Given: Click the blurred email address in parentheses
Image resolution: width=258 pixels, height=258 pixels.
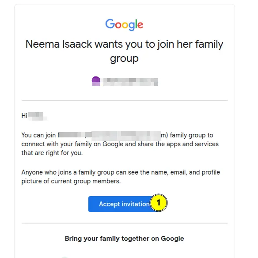Looking at the screenshot, I should tap(123, 136).
